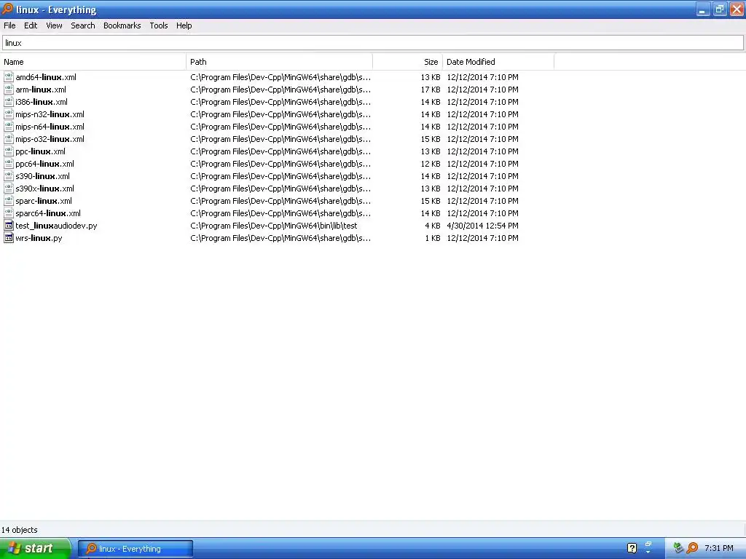Click the 13 KB size of amd64-linux.xml

point(431,77)
